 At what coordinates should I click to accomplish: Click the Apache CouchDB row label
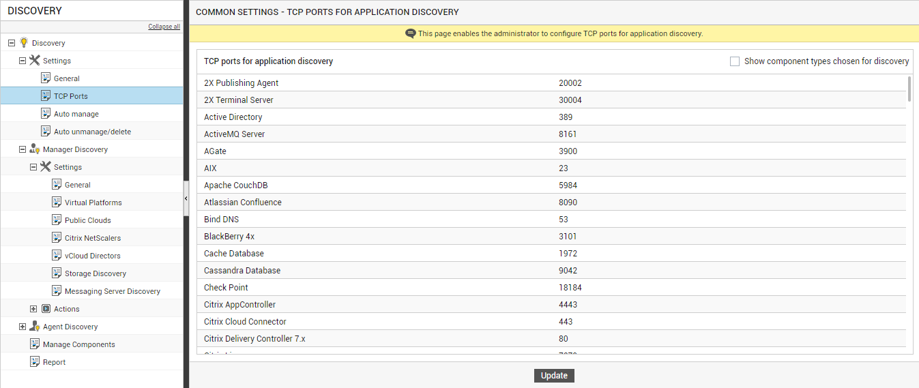click(x=236, y=185)
